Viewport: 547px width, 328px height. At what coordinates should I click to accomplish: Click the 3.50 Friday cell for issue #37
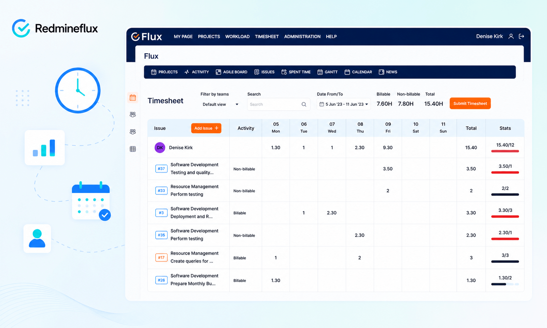(x=388, y=169)
